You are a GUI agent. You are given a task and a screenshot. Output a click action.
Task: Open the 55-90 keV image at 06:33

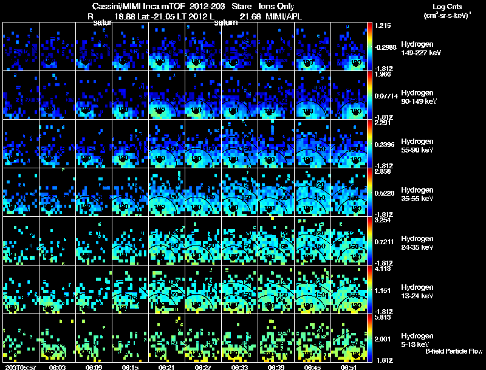pos(239,144)
